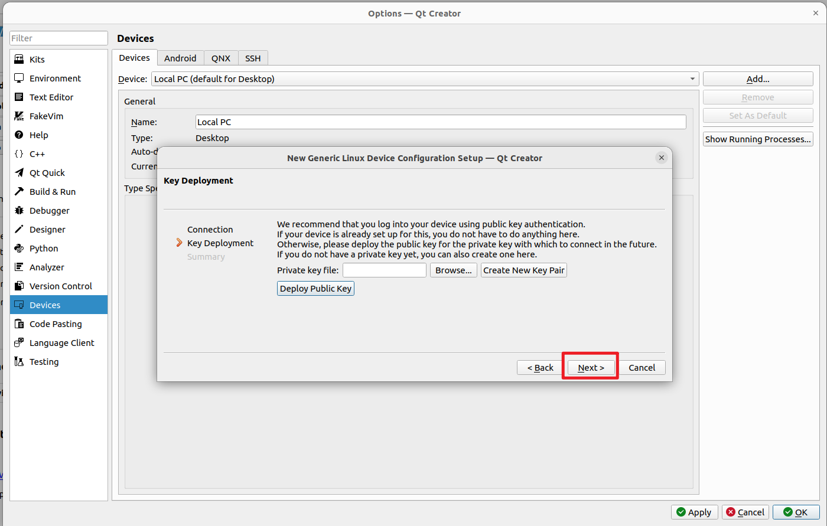Click Show Running Processes button
827x526 pixels.
tap(758, 139)
